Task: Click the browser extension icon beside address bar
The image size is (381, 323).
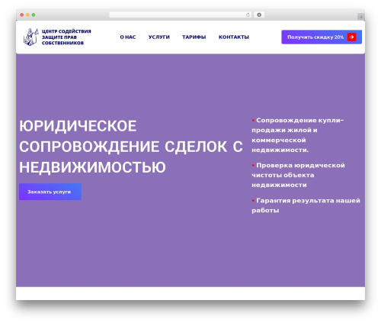Action: [259, 15]
